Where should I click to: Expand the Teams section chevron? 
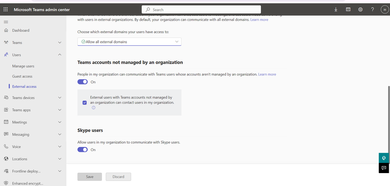pos(60,43)
